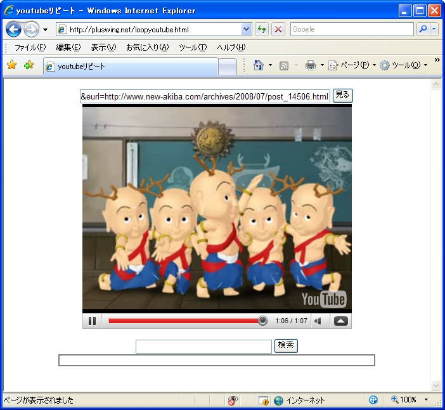Image resolution: width=445 pixels, height=410 pixels.
Task: Click the video URL input field
Action: click(205, 96)
